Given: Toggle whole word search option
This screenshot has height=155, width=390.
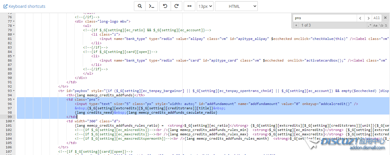Looking at the screenshot, I should 381,25.
